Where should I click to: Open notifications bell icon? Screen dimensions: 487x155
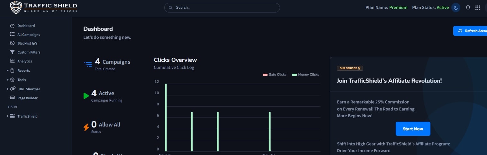pyautogui.click(x=468, y=8)
